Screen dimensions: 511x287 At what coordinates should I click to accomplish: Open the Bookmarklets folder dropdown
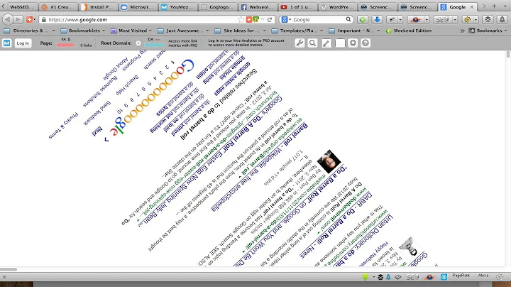[83, 31]
